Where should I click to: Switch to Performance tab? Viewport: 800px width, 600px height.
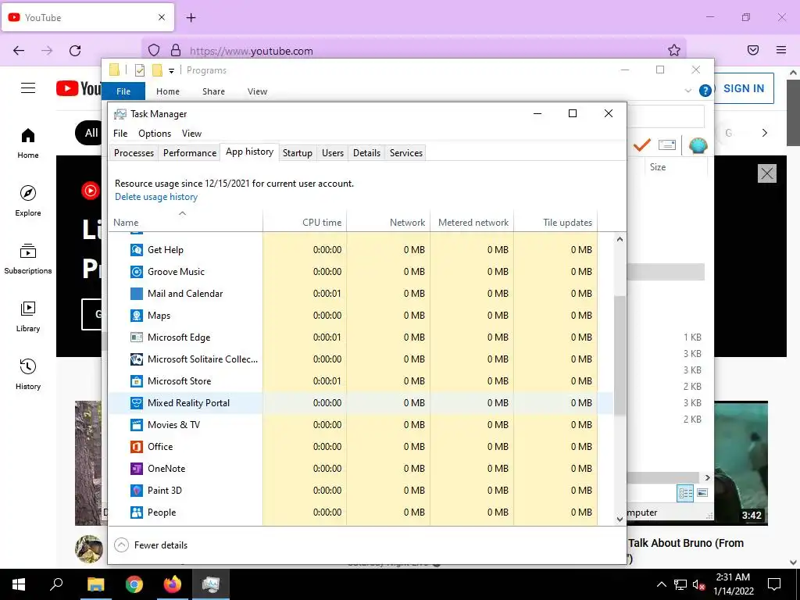pos(190,153)
